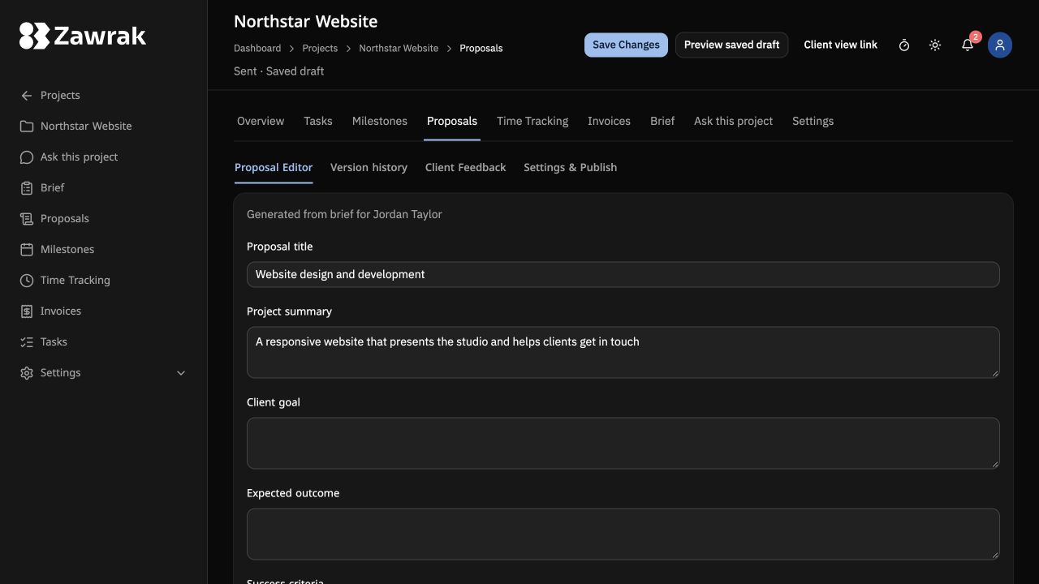Click the back arrow icon beside Projects
The width and height of the screenshot is (1039, 584).
pos(27,95)
